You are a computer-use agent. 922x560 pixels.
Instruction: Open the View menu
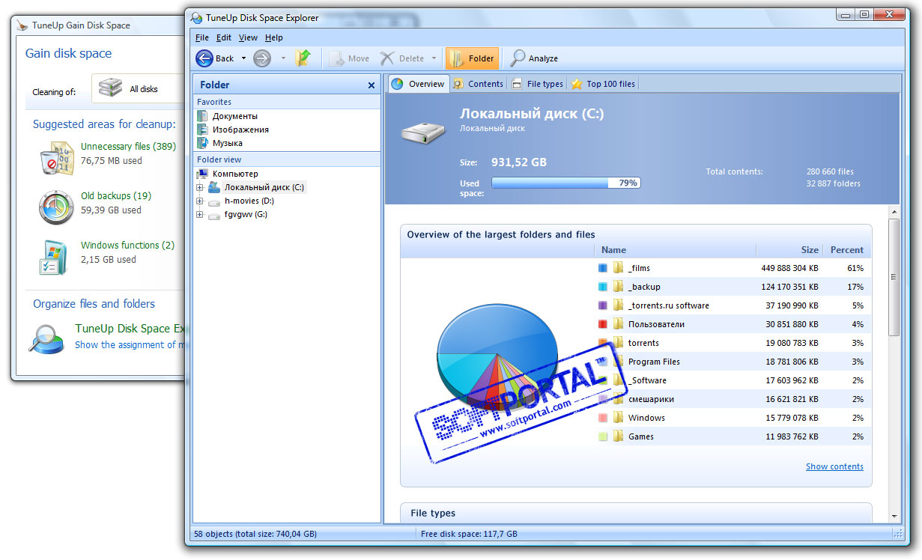click(x=248, y=37)
